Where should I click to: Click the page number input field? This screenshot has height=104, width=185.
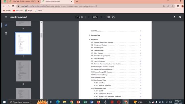pyautogui.click(x=77, y=17)
